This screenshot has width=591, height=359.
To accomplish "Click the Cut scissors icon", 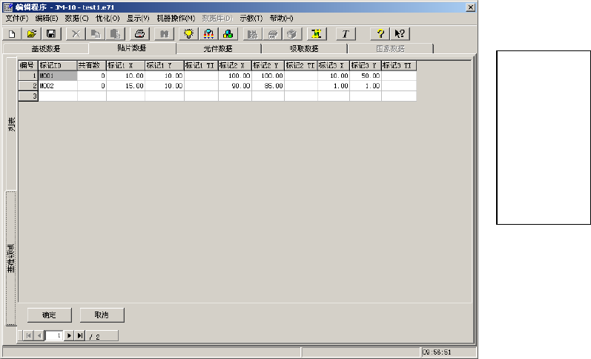I will [x=76, y=34].
